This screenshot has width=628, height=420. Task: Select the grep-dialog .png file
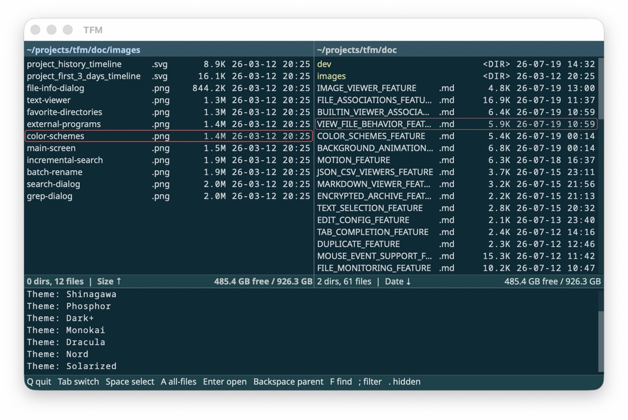169,196
